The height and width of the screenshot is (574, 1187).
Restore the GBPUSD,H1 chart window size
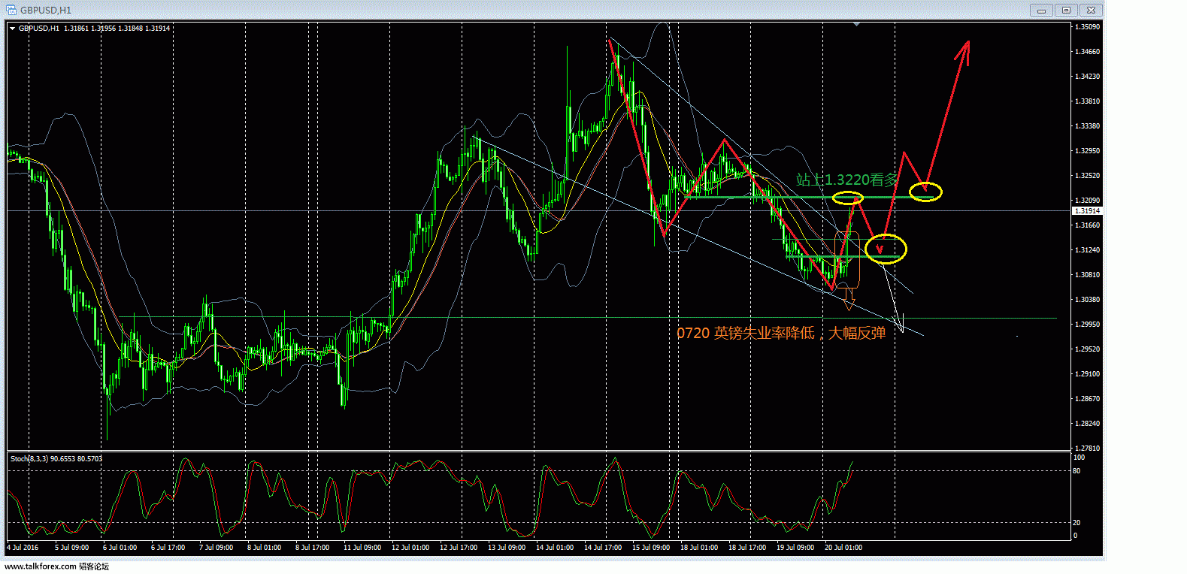coord(1066,10)
